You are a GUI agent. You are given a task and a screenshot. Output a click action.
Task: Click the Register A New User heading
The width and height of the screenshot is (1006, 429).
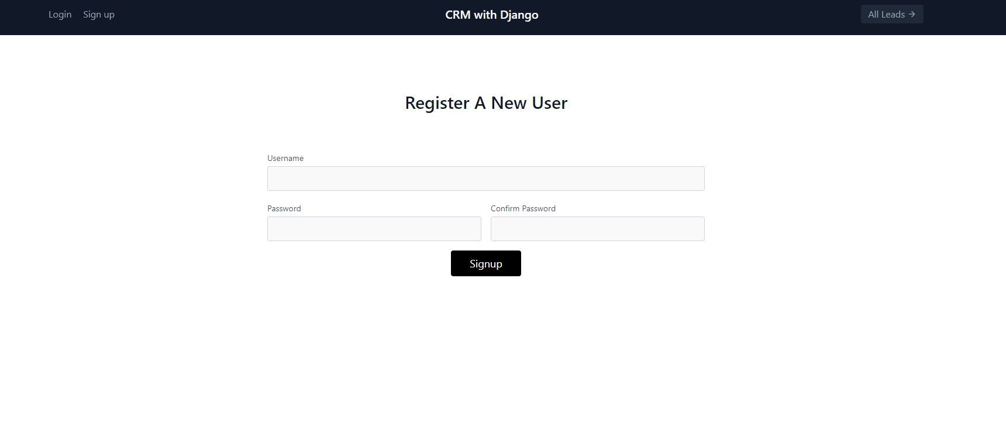pos(485,103)
